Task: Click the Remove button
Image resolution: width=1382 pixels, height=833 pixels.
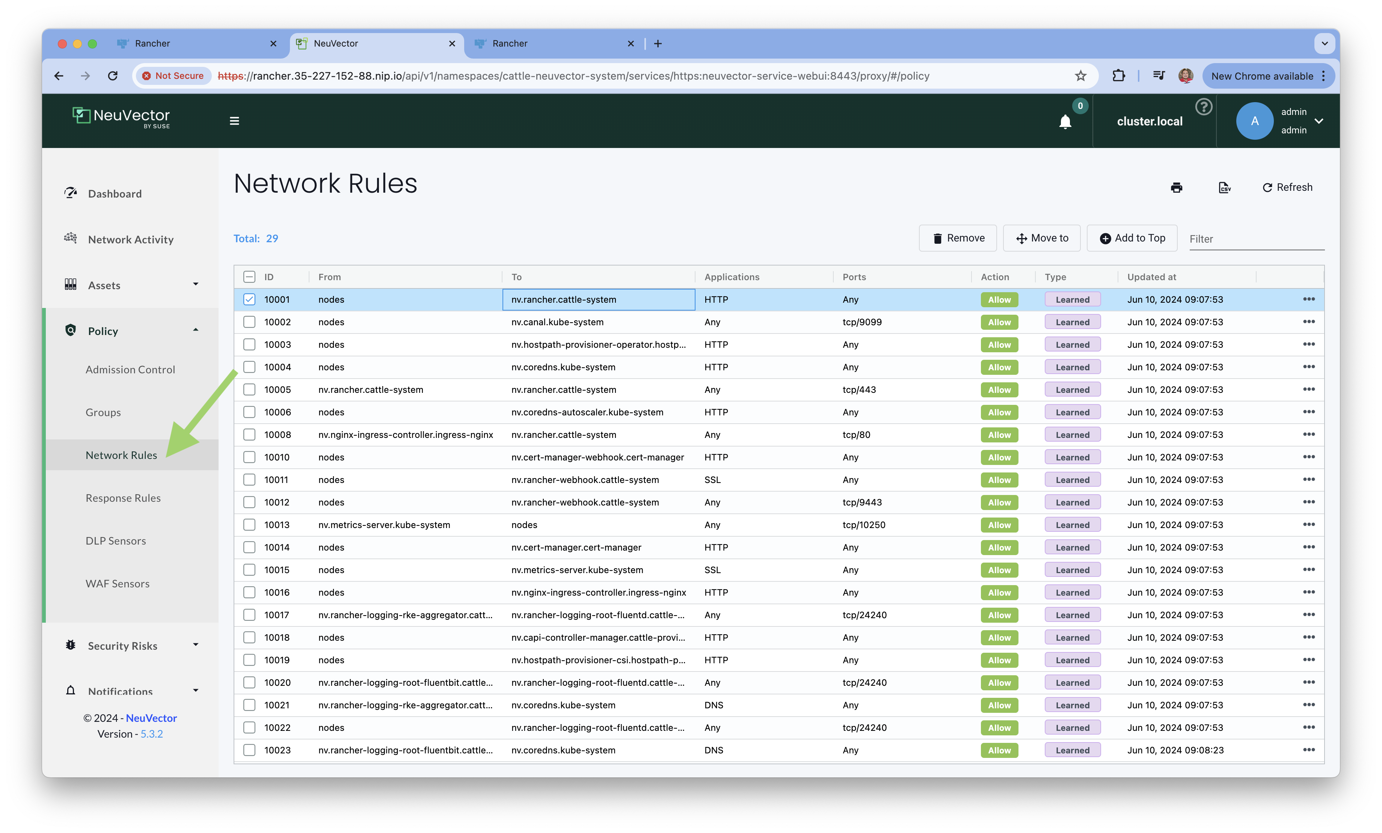Action: pyautogui.click(x=957, y=238)
